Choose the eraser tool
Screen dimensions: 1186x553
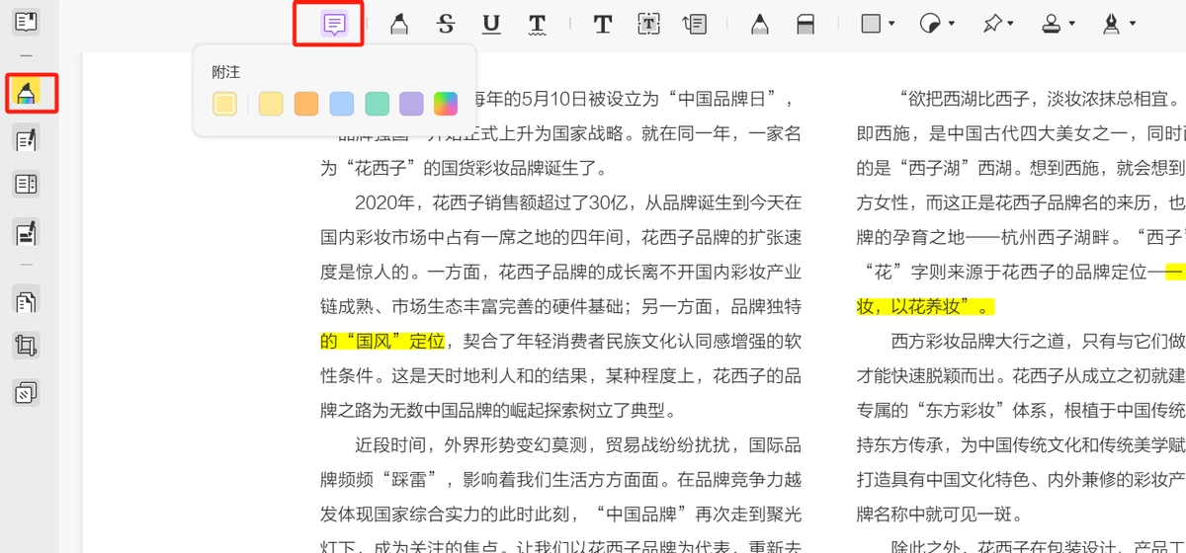805,25
